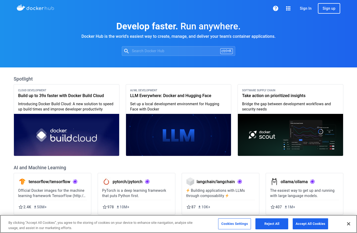Dismiss cookie banner with X icon
357x233 pixels.
[x=349, y=224]
